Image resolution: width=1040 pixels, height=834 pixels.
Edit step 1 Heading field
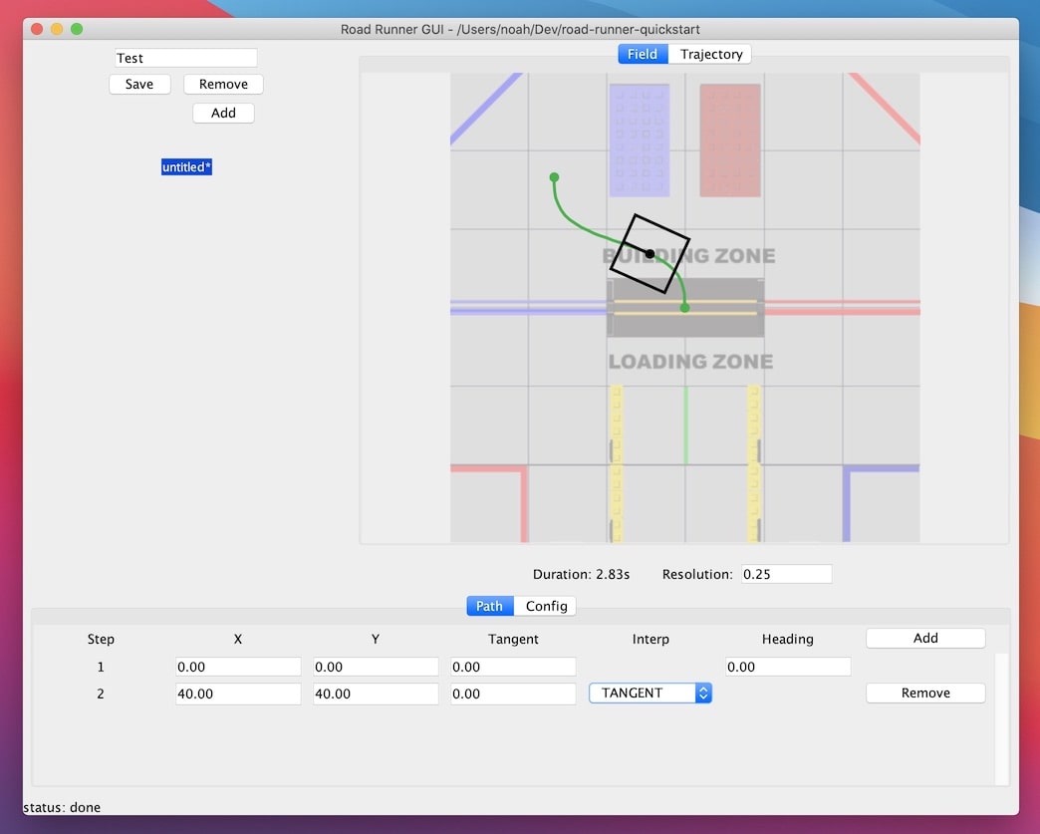(788, 667)
